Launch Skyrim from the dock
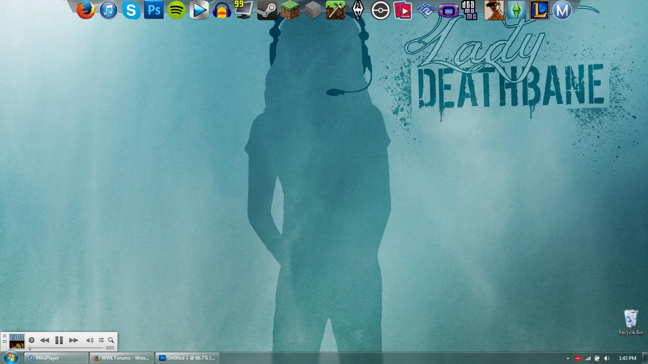 (358, 10)
